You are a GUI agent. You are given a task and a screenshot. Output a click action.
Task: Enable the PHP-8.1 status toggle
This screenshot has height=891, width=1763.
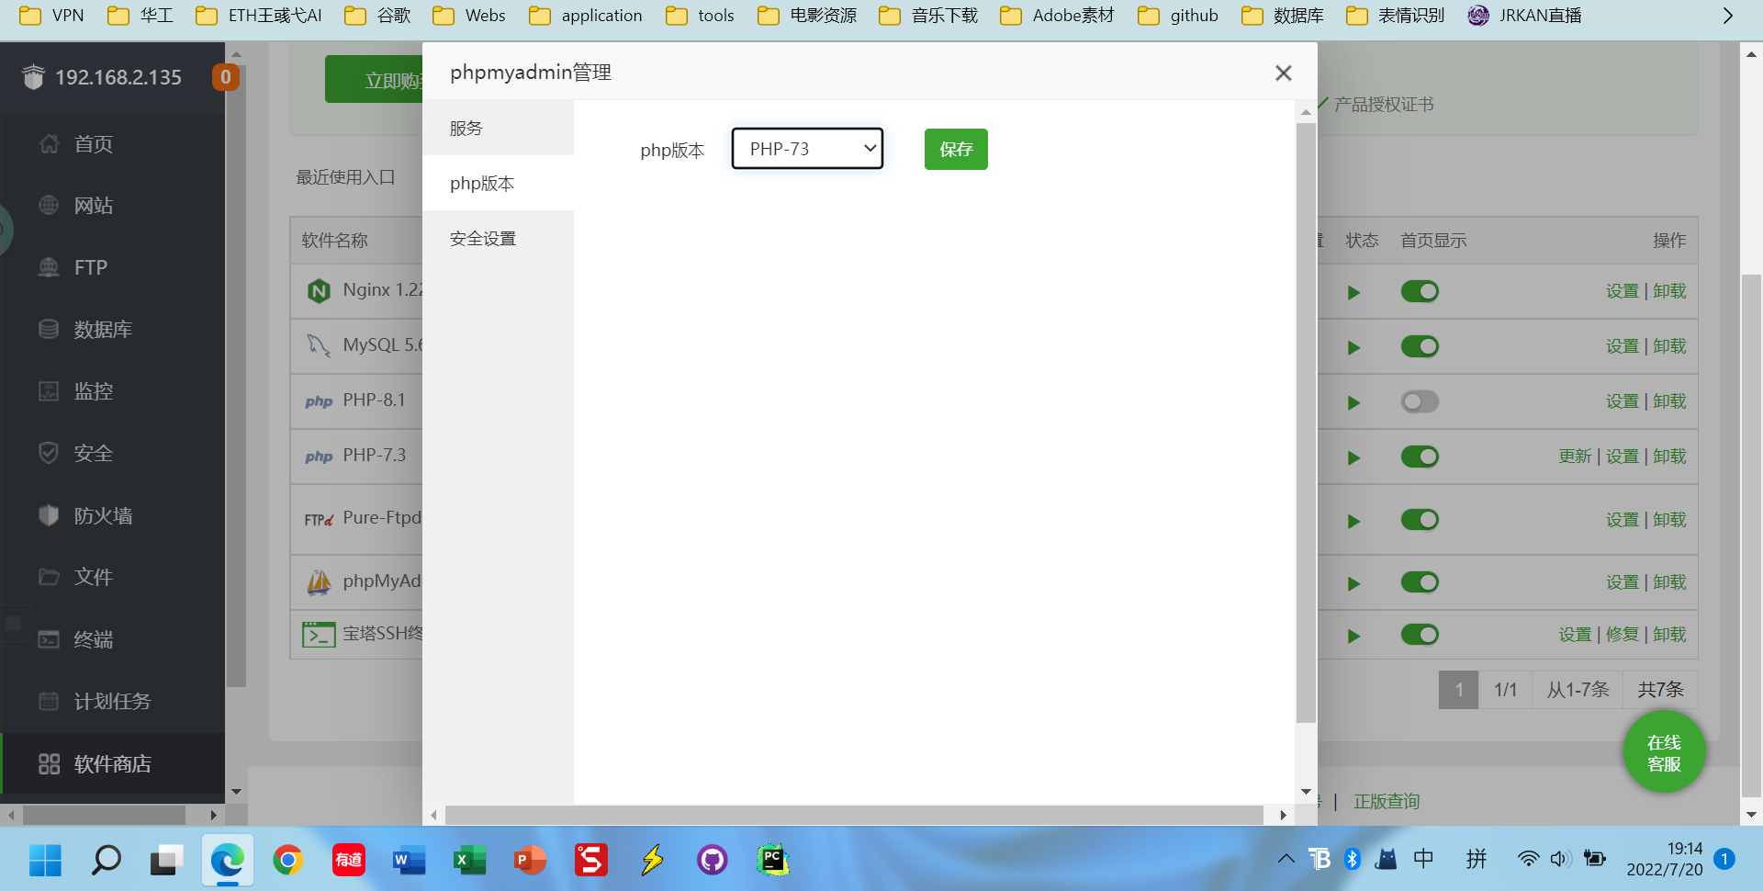click(1419, 401)
